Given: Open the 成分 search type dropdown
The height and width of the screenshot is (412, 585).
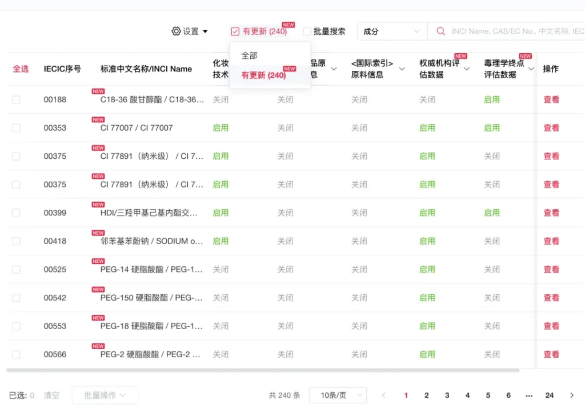Looking at the screenshot, I should click(x=392, y=31).
